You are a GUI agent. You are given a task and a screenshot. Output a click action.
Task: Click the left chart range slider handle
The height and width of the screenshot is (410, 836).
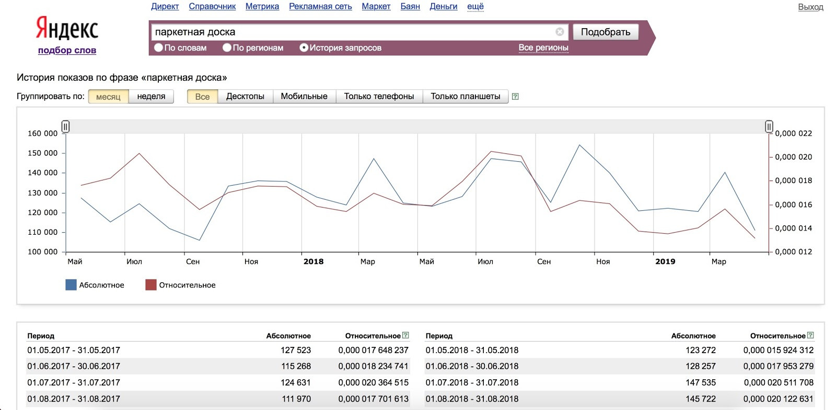point(65,126)
